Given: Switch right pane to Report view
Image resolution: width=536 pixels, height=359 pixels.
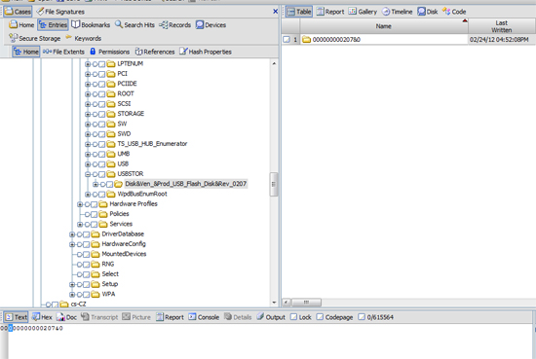Looking at the screenshot, I should click(330, 12).
